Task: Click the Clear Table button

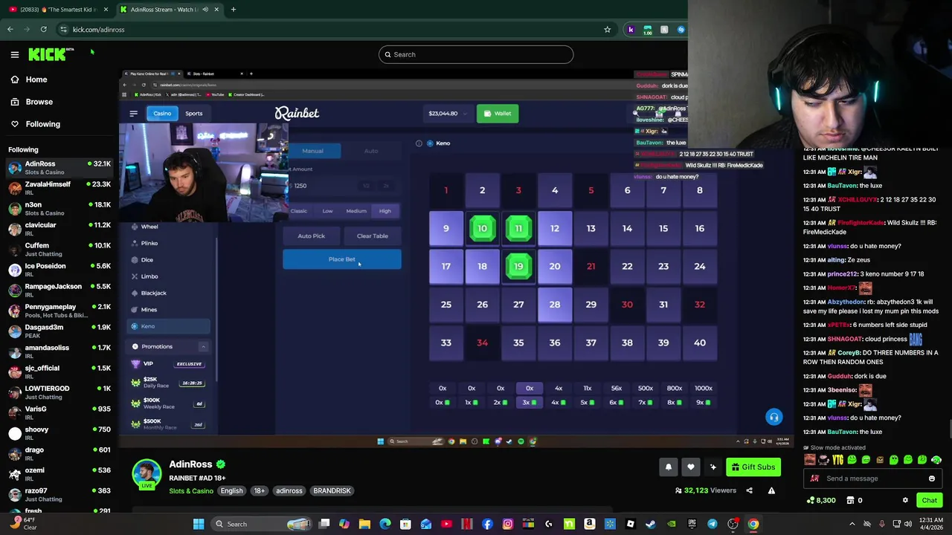Action: coord(373,236)
